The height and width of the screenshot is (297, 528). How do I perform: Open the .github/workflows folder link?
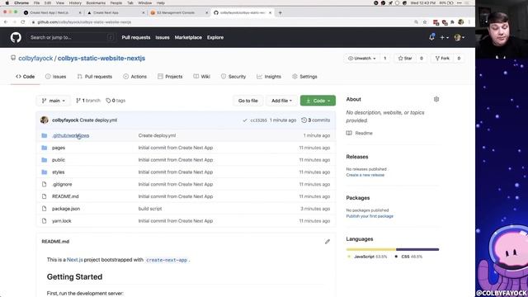point(71,135)
